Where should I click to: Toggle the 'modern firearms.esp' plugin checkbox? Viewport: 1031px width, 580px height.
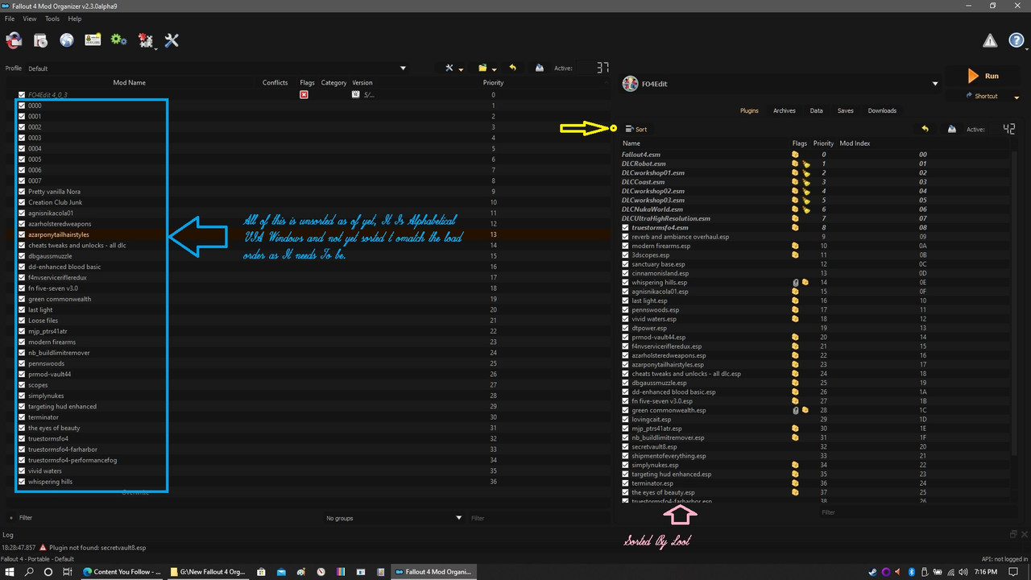click(x=626, y=246)
